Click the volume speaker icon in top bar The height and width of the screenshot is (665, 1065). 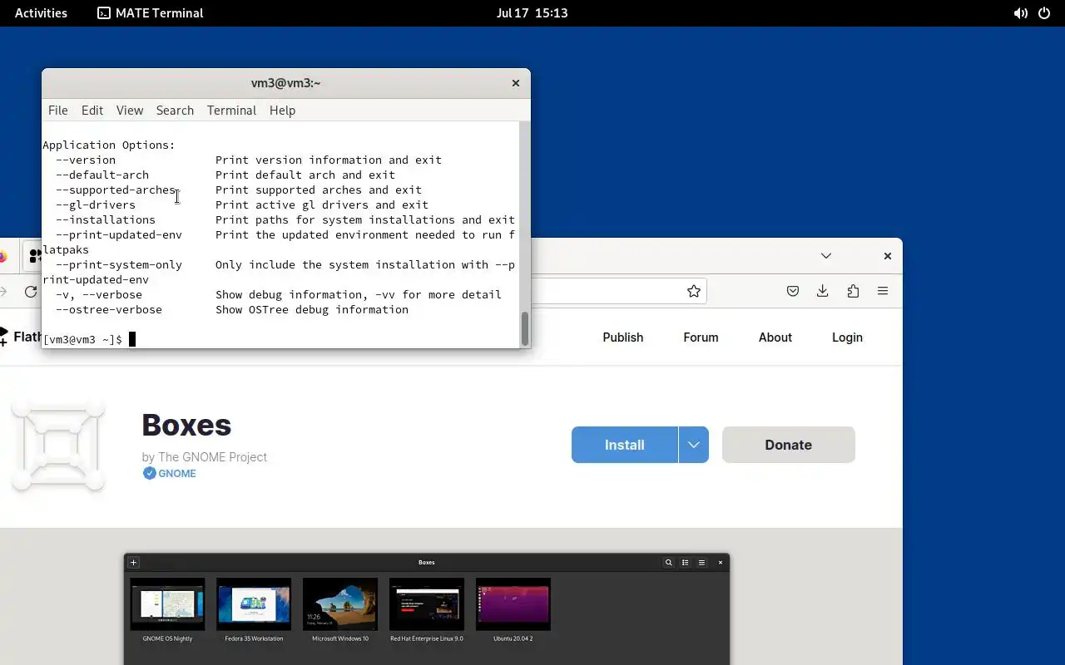1020,13
